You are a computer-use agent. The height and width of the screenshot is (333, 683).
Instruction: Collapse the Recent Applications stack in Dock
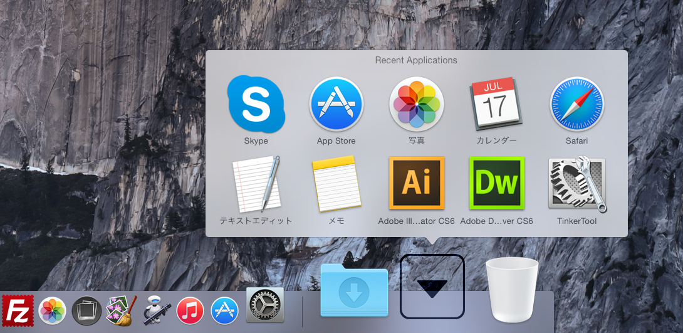tap(432, 287)
